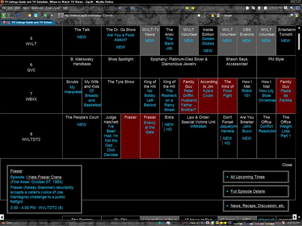Open the Bookmarks menu
302x226 pixels.
37,8
